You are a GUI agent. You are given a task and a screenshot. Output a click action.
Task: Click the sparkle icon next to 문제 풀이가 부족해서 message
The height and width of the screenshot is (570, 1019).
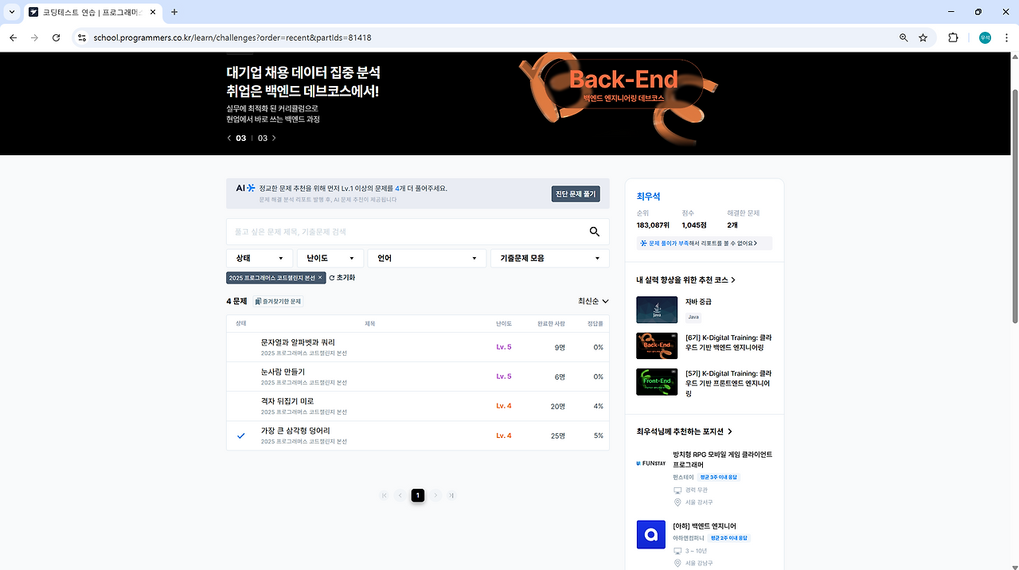pos(642,243)
